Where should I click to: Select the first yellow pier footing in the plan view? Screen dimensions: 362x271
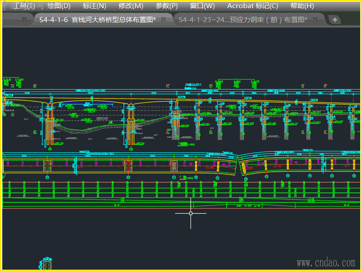48,166
